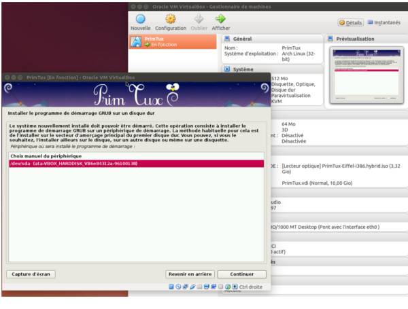The height and width of the screenshot is (309, 408).
Task: Click hard disk activity icon in VM status bar
Action: 171,287
